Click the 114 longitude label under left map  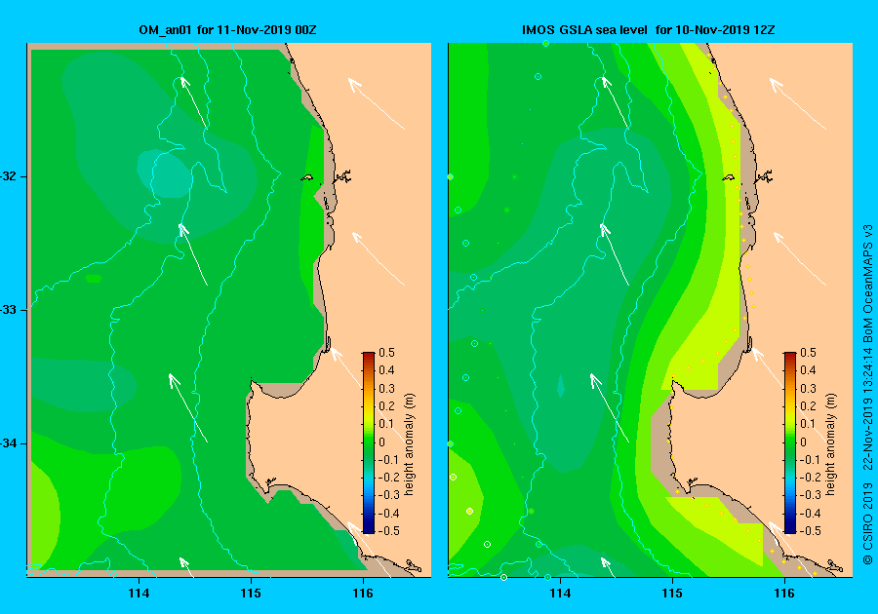pyautogui.click(x=139, y=594)
